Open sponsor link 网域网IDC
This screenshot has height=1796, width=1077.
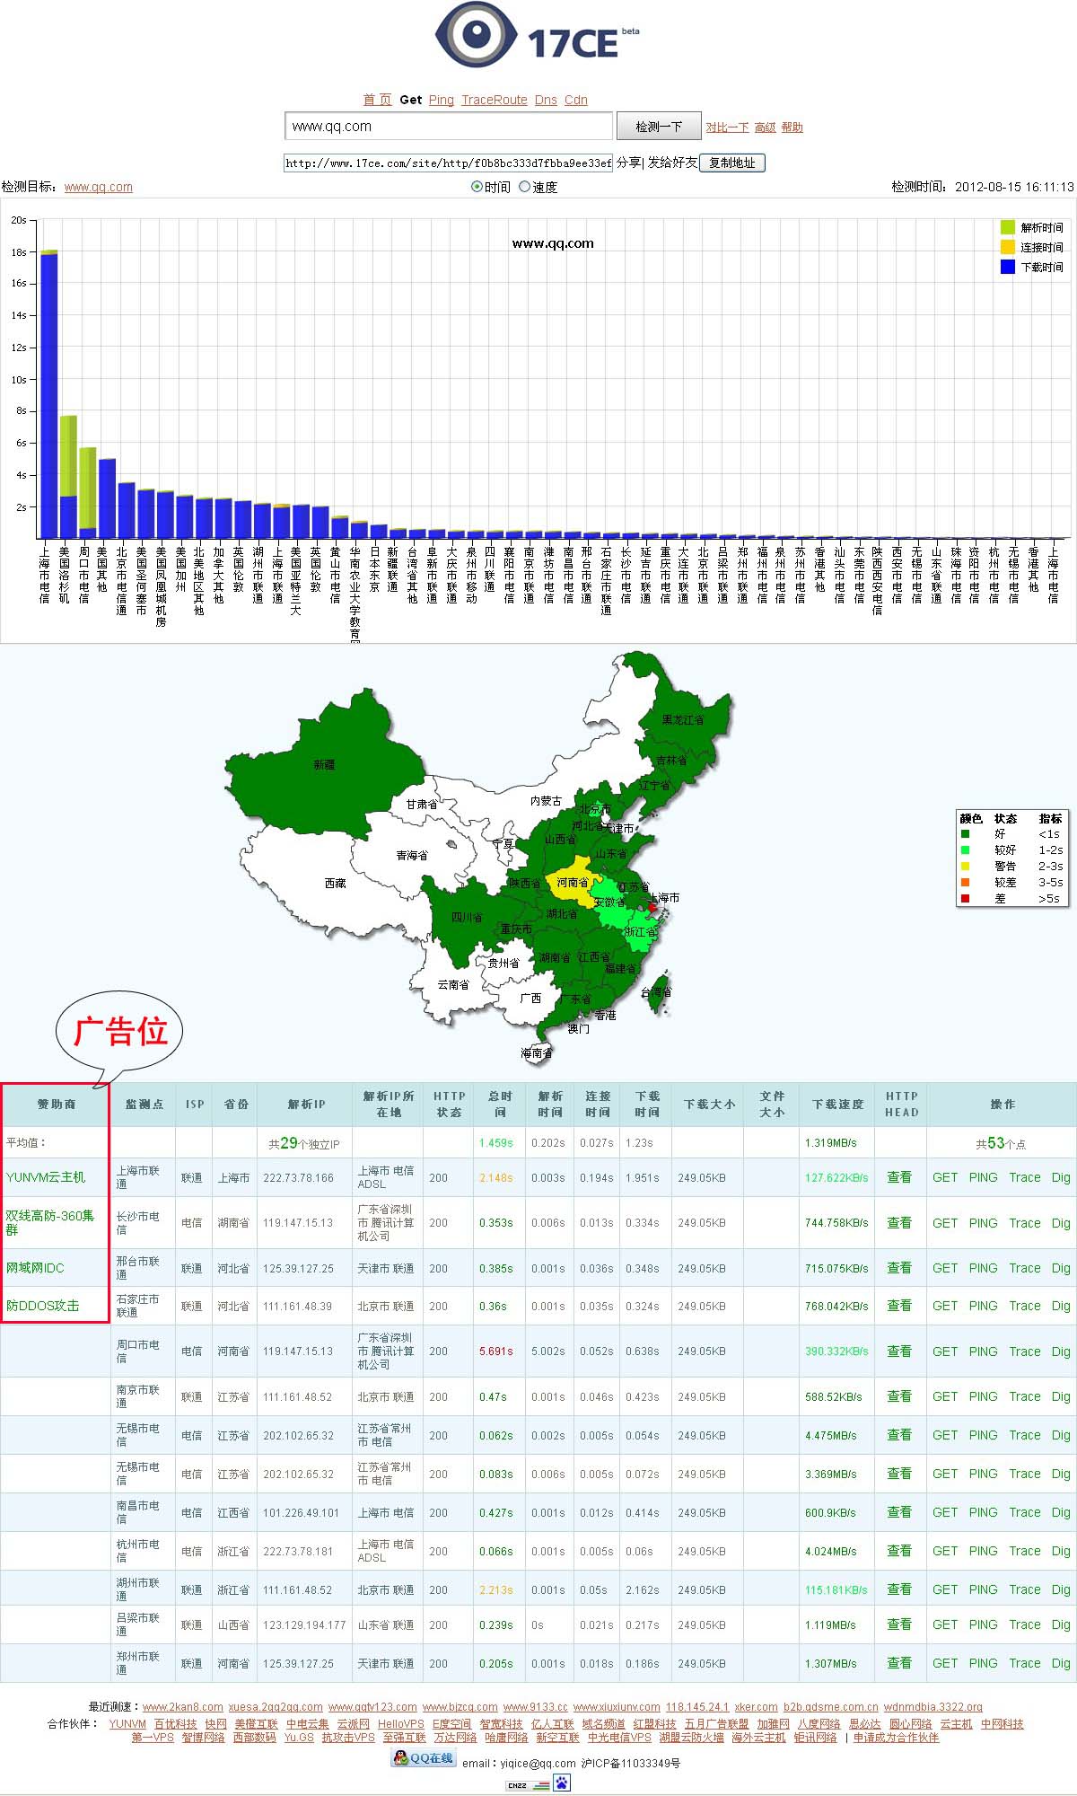(35, 1268)
